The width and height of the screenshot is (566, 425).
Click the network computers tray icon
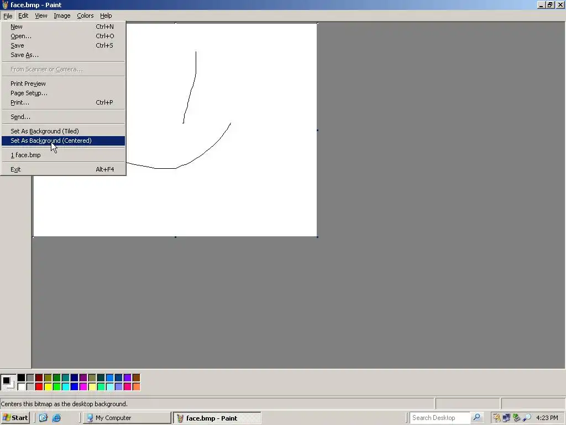point(506,418)
